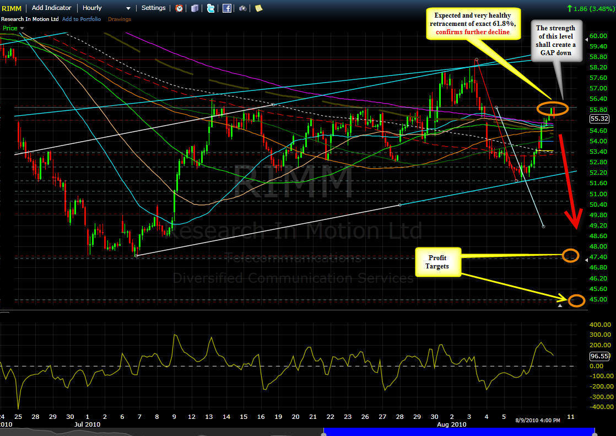Click the 400.00 indicator axis label

(x=600, y=324)
